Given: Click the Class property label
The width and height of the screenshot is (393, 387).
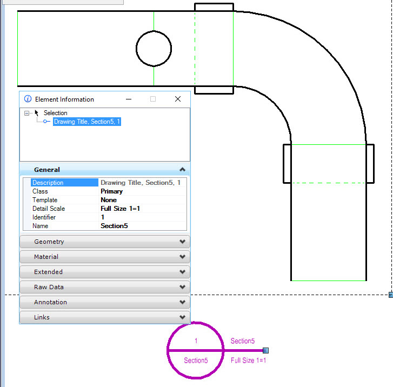Looking at the screenshot, I should pos(40,191).
